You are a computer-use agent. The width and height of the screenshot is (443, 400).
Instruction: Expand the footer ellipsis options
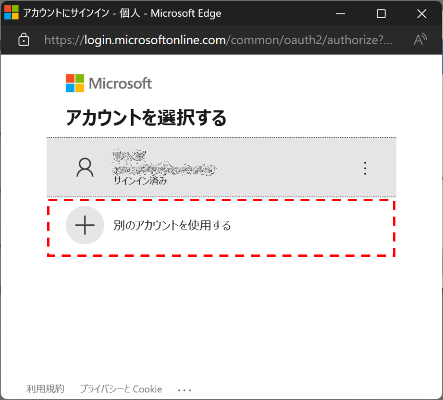tap(185, 390)
